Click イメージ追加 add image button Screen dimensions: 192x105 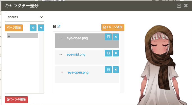point(113,27)
